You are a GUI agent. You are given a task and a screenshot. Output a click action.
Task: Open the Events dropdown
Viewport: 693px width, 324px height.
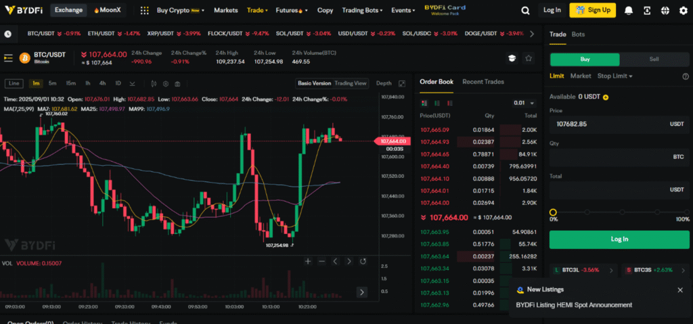pos(403,10)
